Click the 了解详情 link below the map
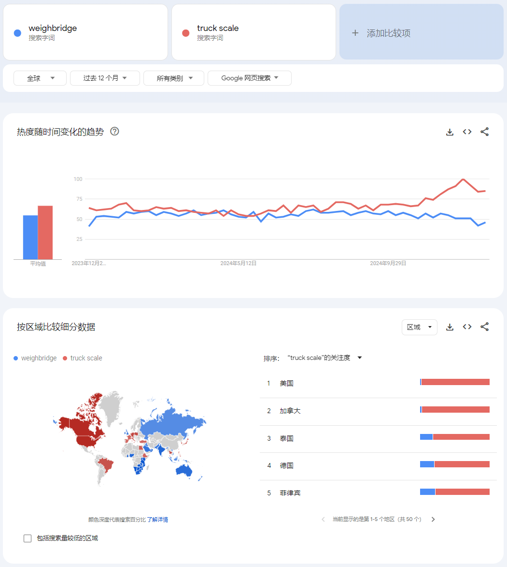The height and width of the screenshot is (567, 507). [157, 520]
